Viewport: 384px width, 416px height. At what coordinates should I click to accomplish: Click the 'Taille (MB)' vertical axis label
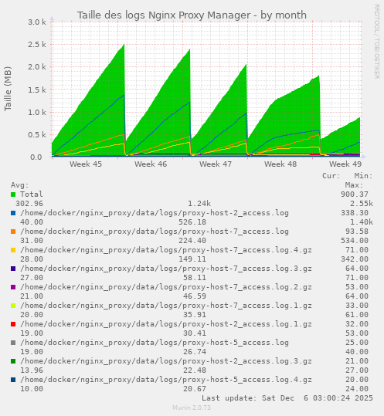click(8, 89)
